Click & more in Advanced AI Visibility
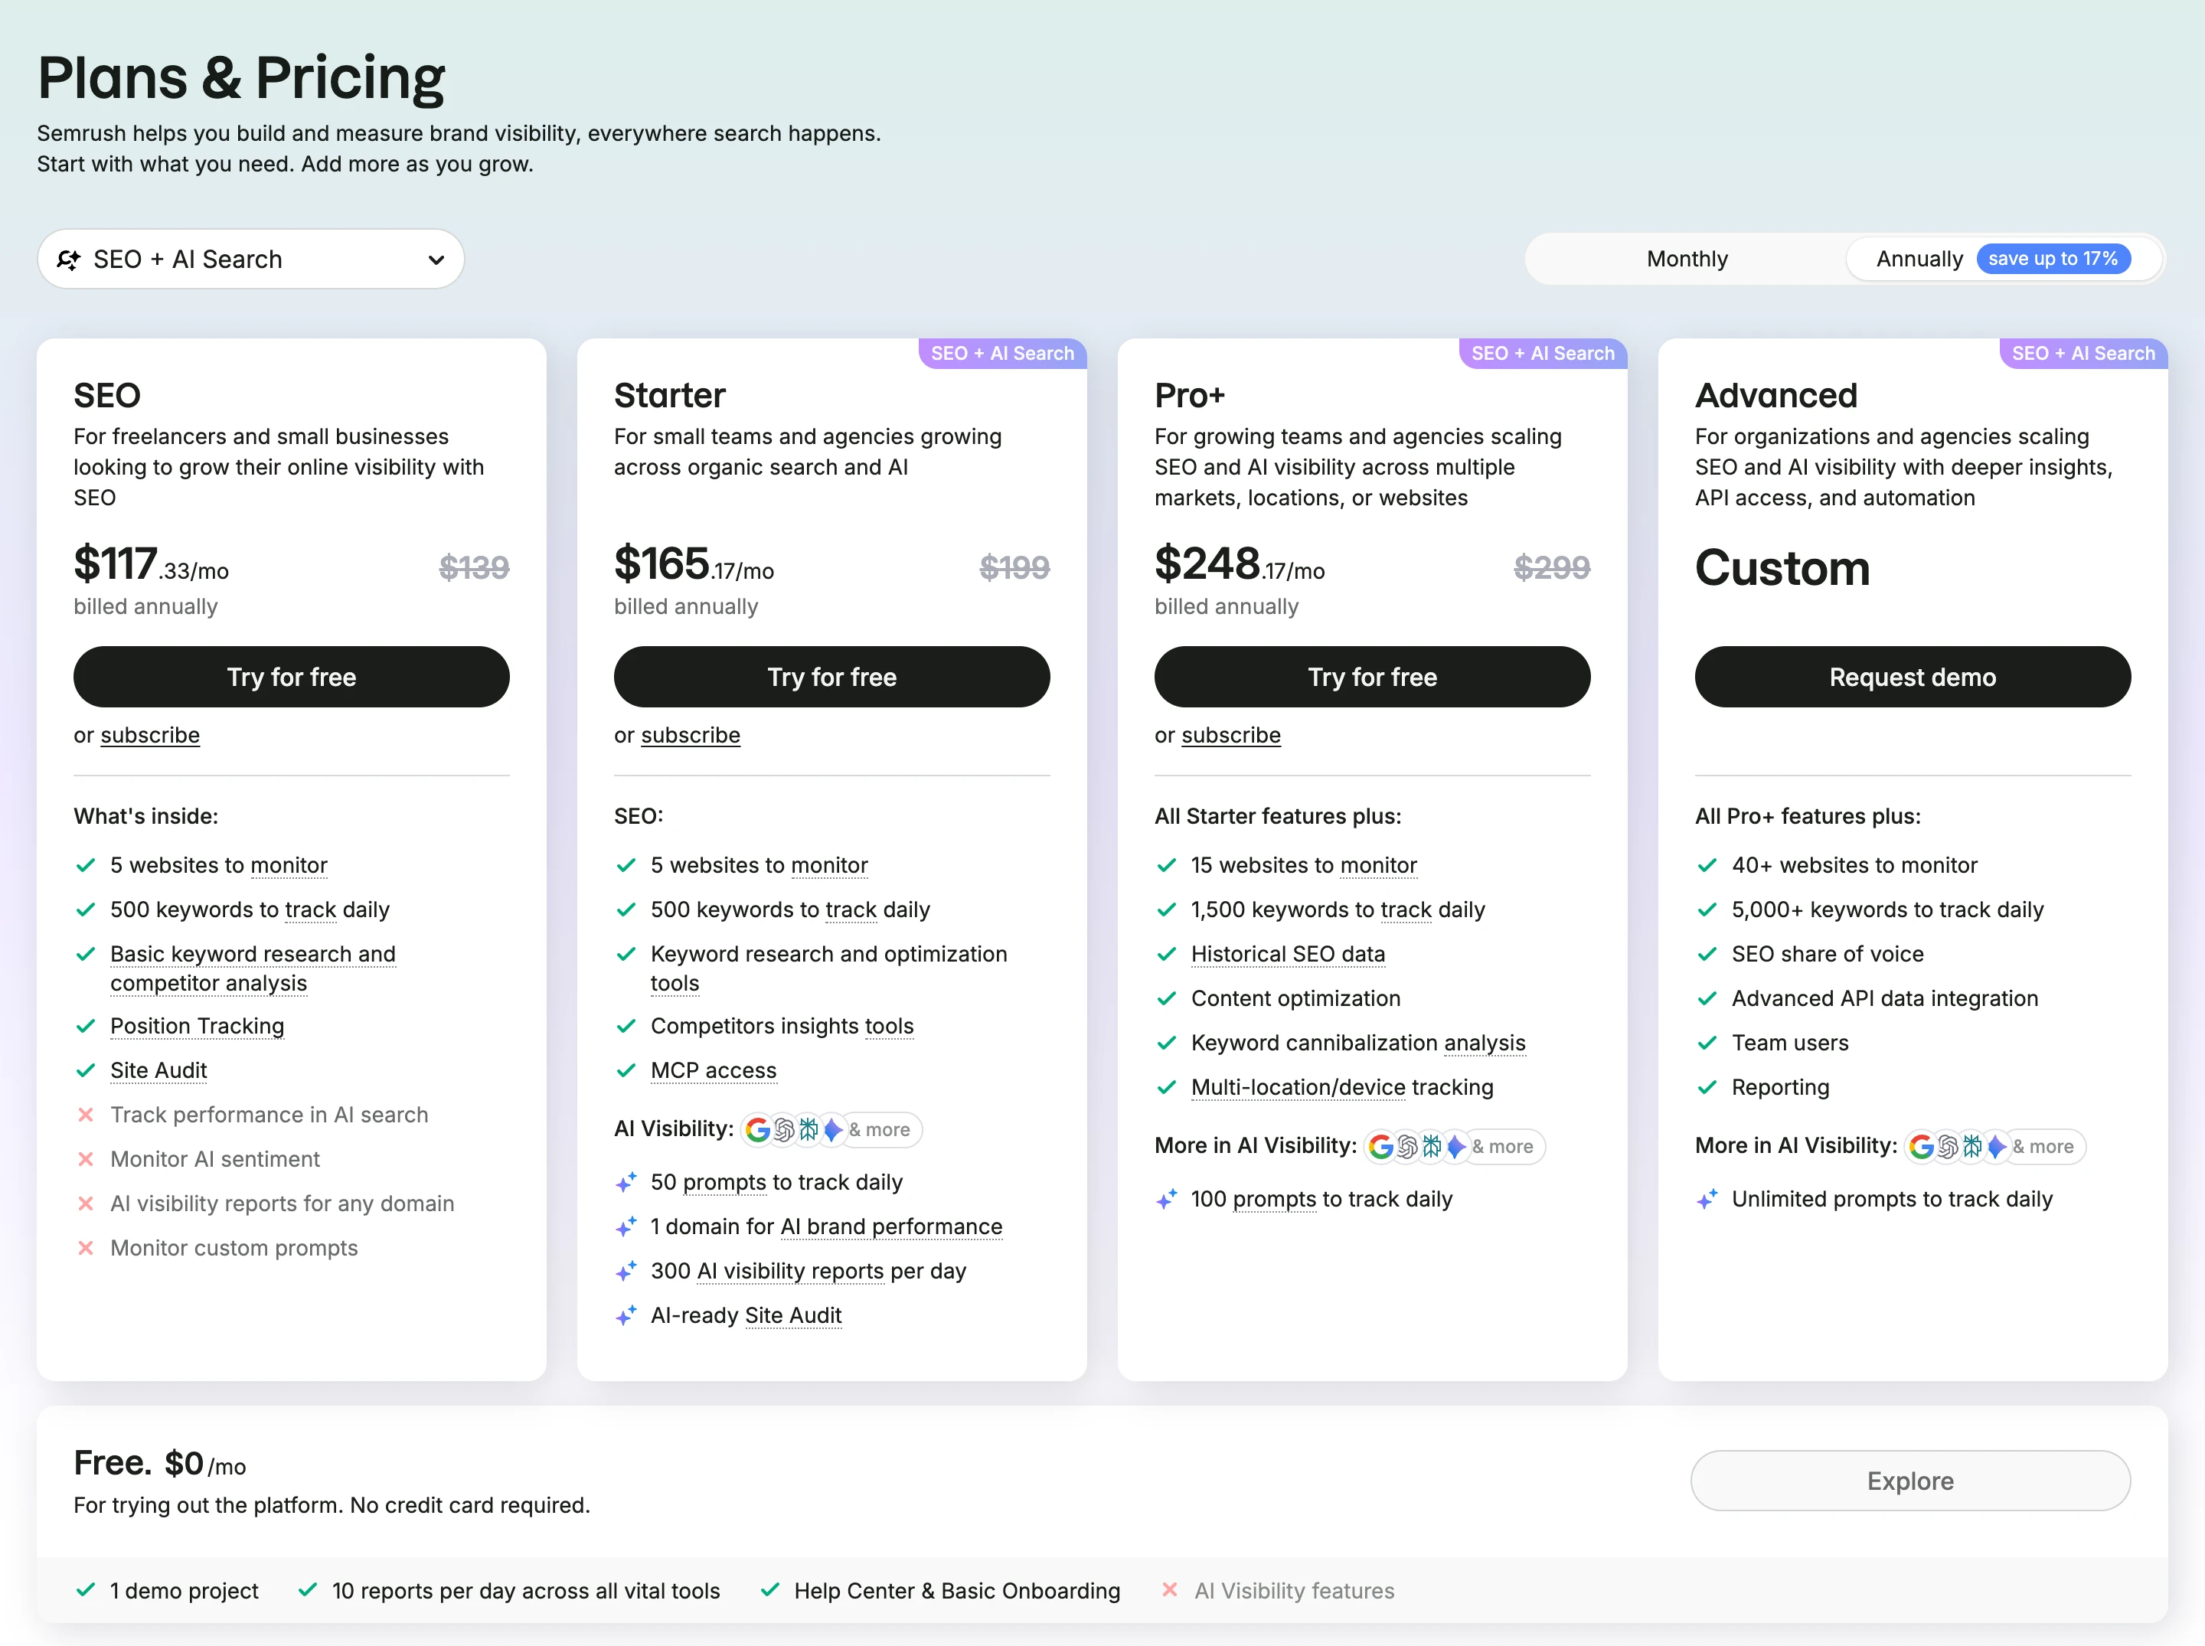 2043,1147
